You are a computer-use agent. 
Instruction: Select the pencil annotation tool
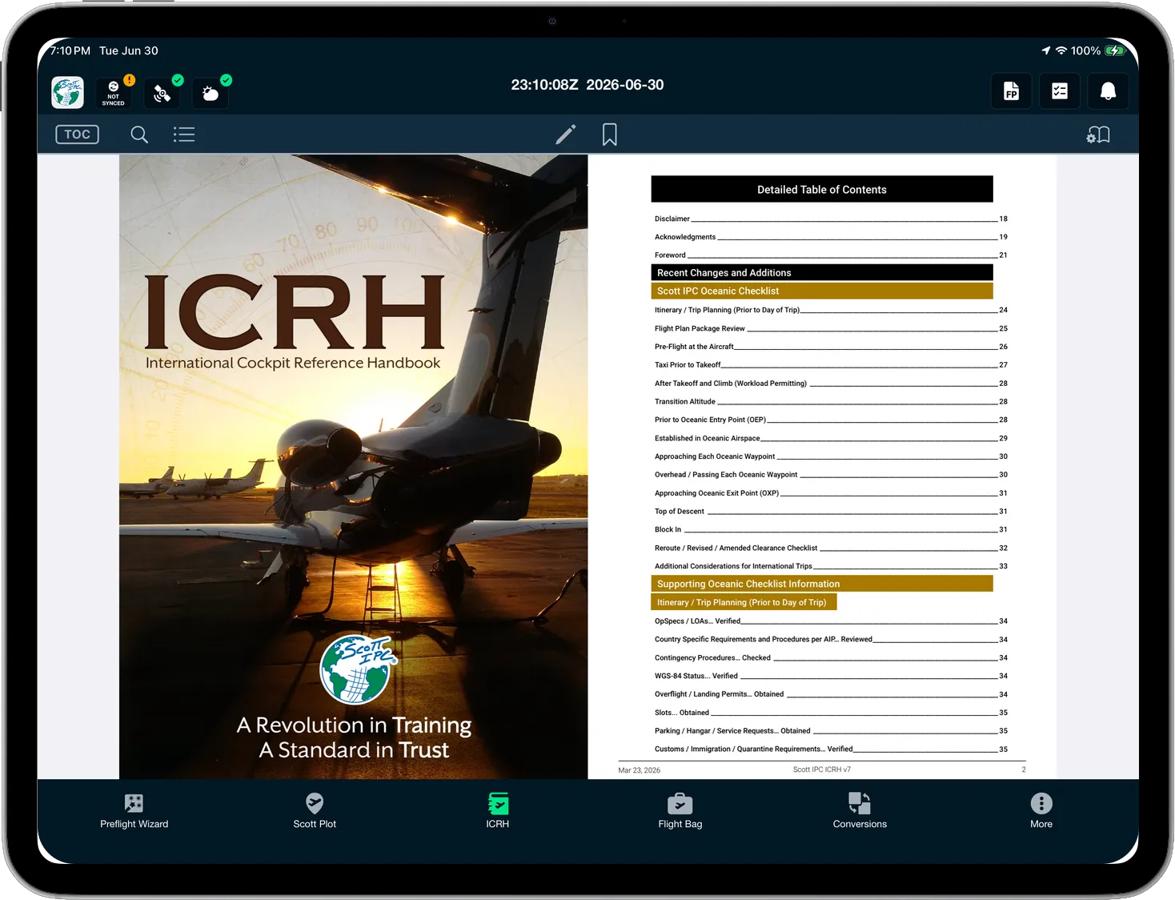566,134
